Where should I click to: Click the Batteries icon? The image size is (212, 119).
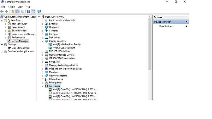(46, 24)
